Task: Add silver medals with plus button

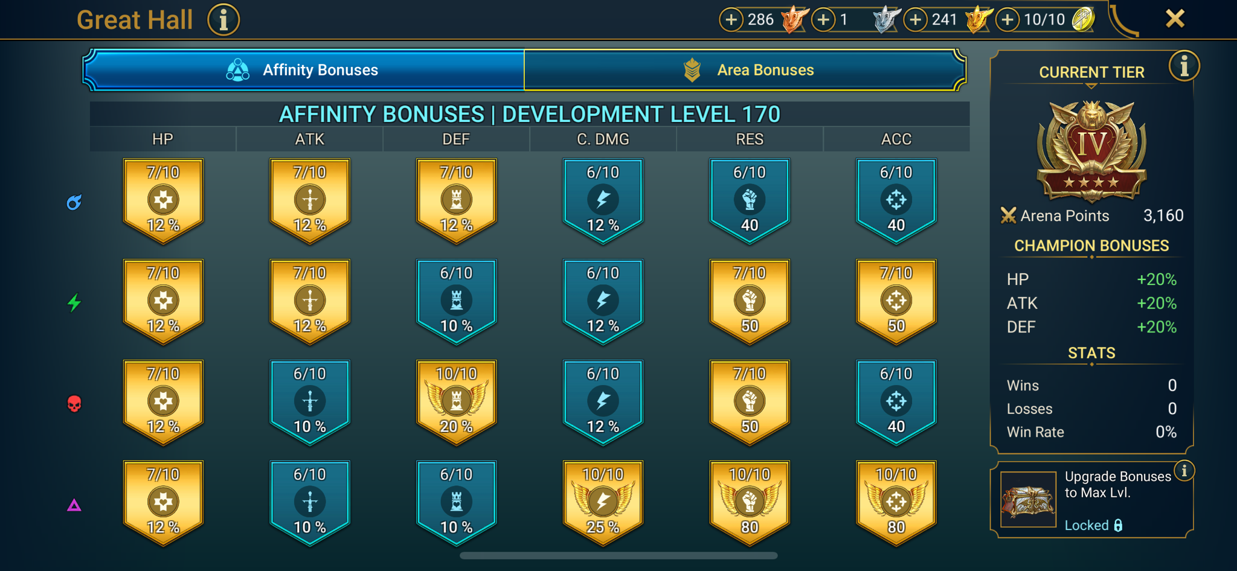Action: 823,20
